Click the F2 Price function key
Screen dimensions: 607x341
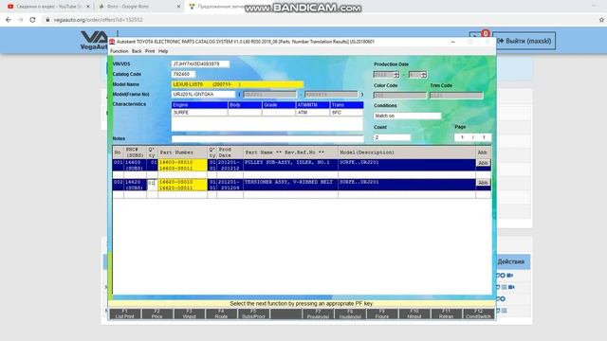[x=156, y=314]
